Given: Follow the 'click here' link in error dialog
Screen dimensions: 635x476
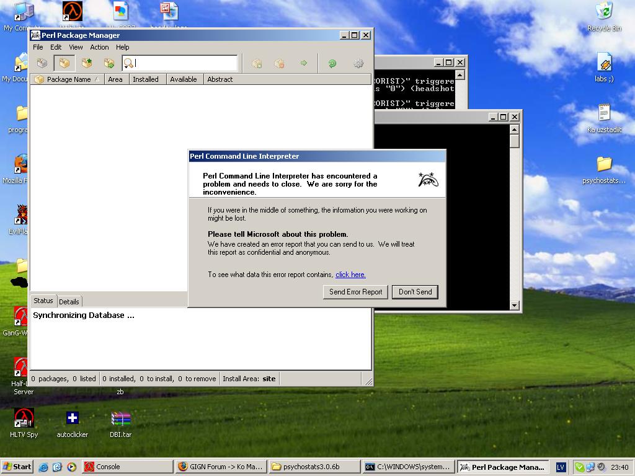Looking at the screenshot, I should (x=351, y=275).
